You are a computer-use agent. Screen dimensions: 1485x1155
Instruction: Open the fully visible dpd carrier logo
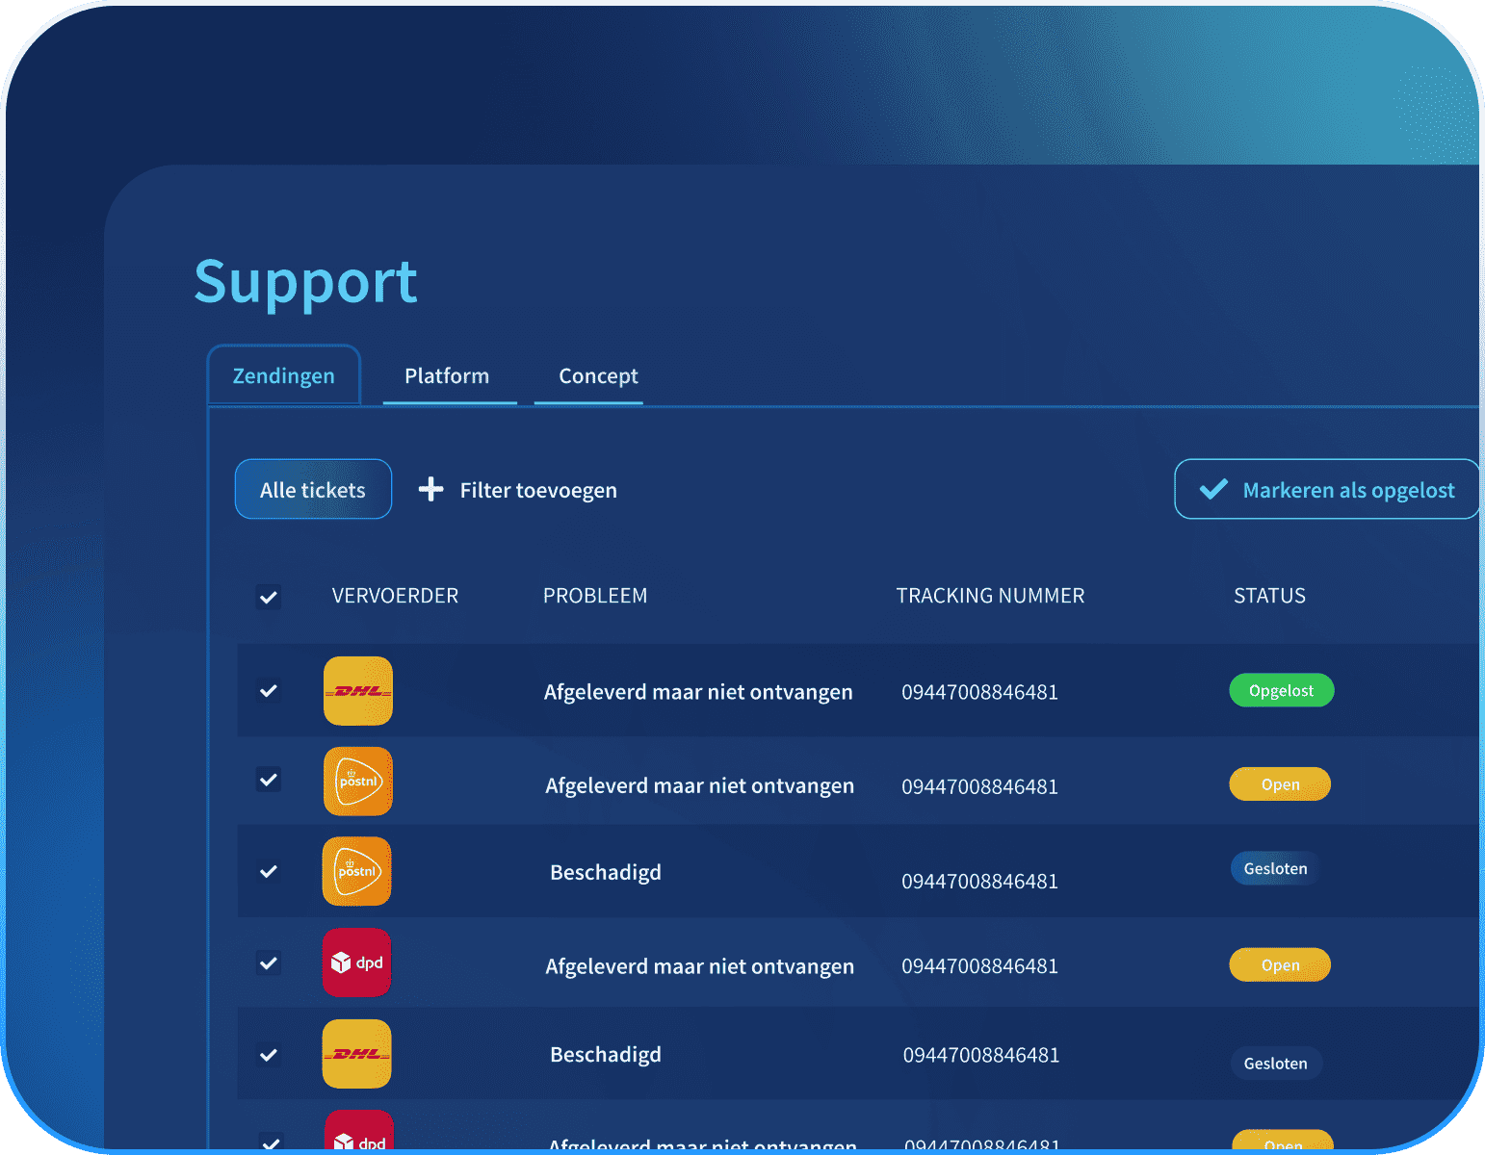(x=356, y=962)
